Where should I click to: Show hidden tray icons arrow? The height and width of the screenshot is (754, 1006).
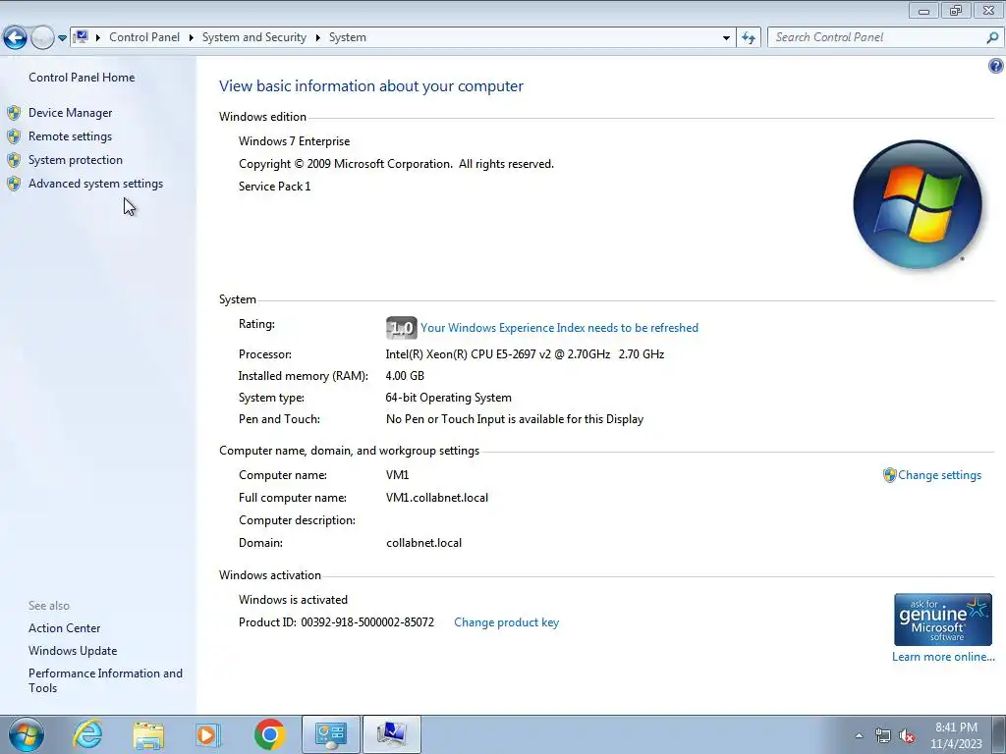tap(859, 735)
